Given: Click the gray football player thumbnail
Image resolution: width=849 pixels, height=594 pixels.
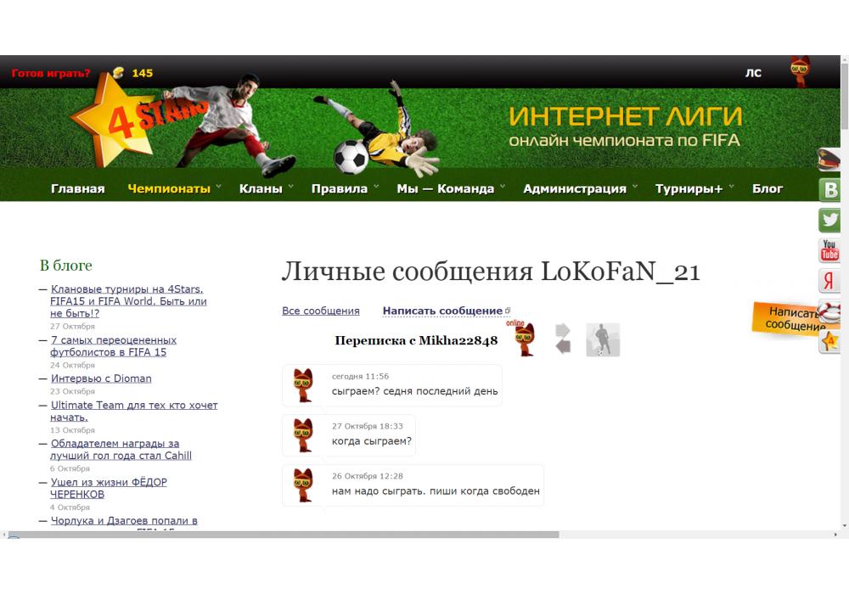Looking at the screenshot, I should click(603, 339).
